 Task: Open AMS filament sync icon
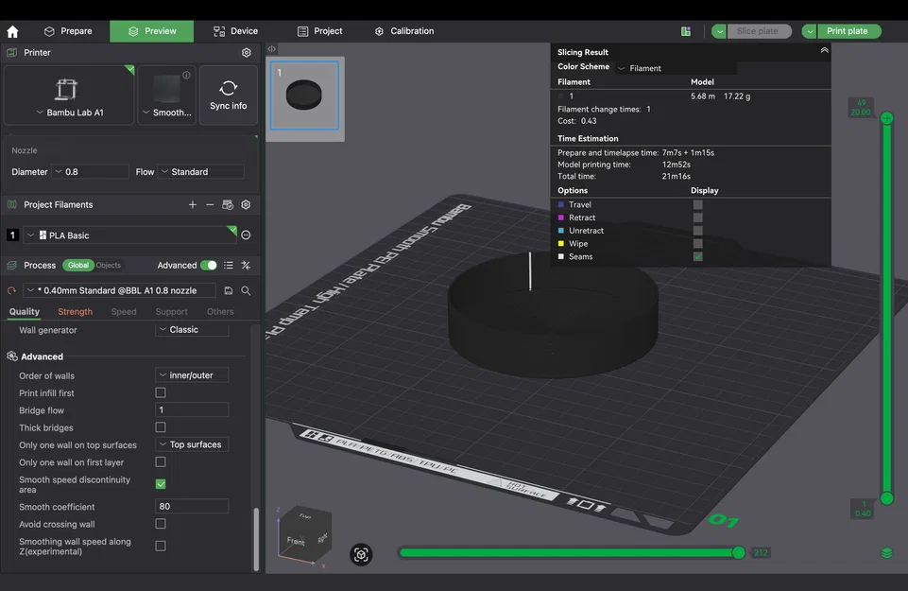(228, 204)
